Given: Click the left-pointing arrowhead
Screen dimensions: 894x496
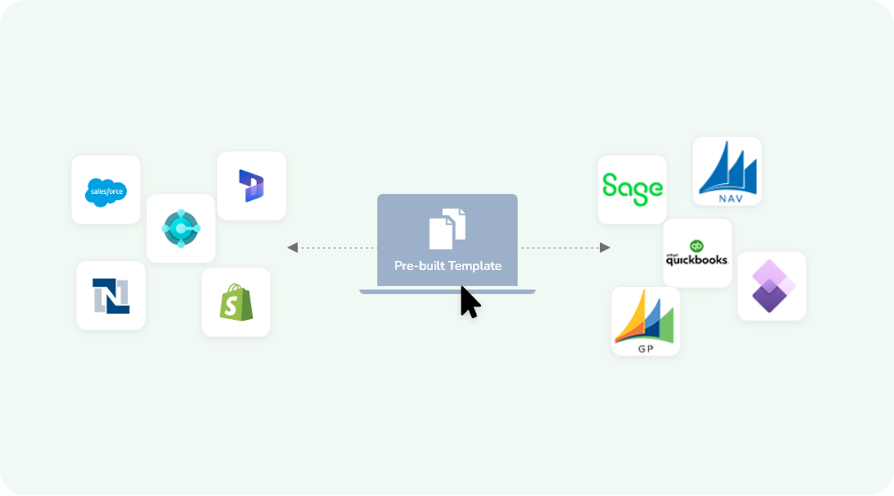Looking at the screenshot, I should [x=292, y=248].
